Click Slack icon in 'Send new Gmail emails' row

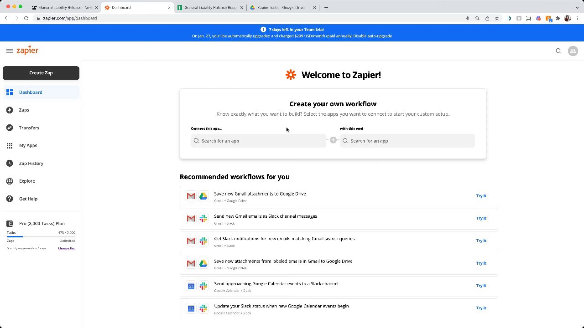(x=203, y=218)
